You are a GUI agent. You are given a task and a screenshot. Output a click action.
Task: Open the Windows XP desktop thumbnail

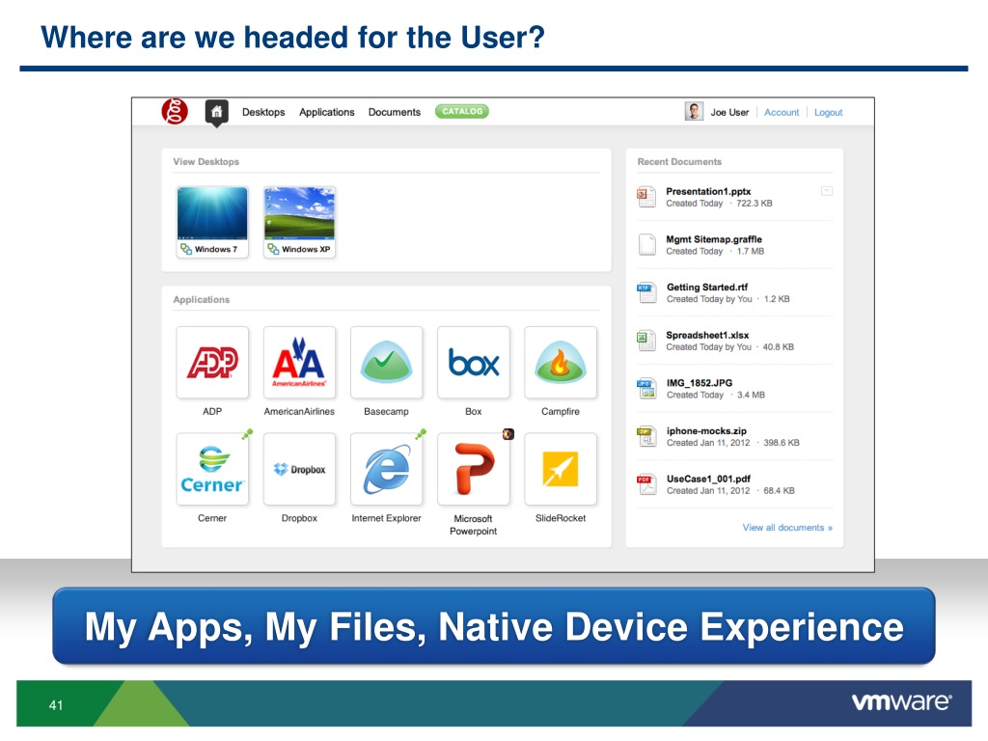(x=299, y=223)
